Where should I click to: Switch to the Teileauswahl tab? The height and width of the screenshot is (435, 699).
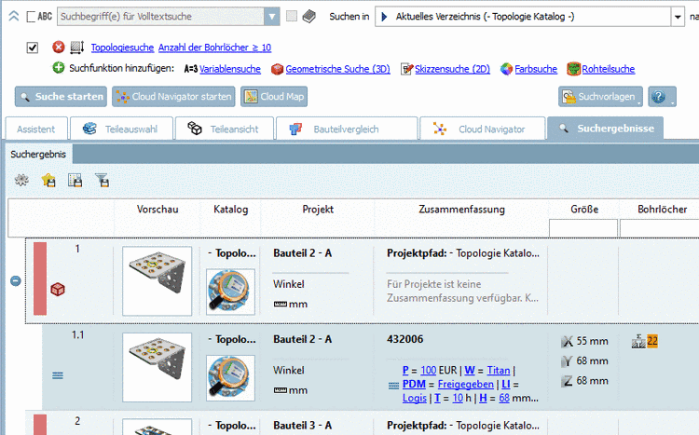pyautogui.click(x=121, y=129)
